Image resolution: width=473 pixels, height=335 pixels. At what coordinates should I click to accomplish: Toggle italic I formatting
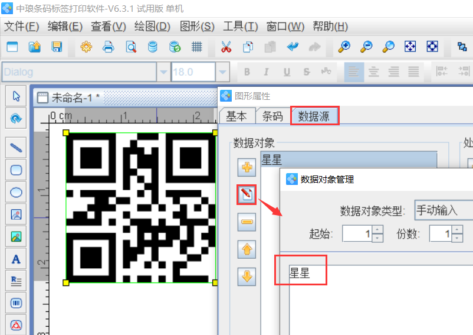point(266,72)
